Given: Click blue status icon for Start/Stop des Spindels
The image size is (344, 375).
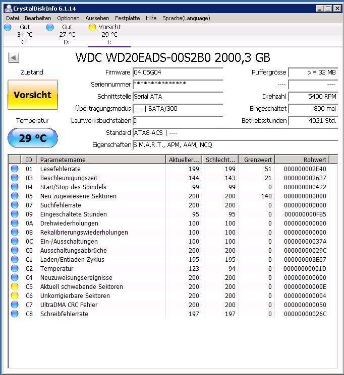Looking at the screenshot, I should coord(15,187).
